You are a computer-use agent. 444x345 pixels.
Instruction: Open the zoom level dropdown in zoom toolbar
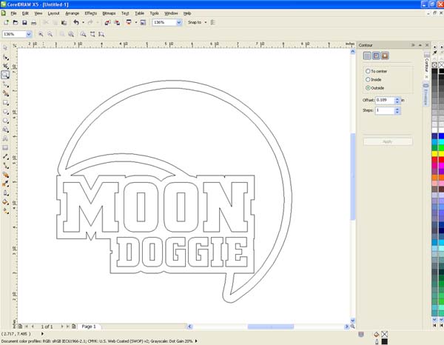click(29, 34)
